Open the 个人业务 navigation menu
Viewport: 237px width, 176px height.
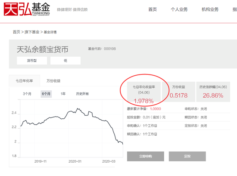click(179, 9)
